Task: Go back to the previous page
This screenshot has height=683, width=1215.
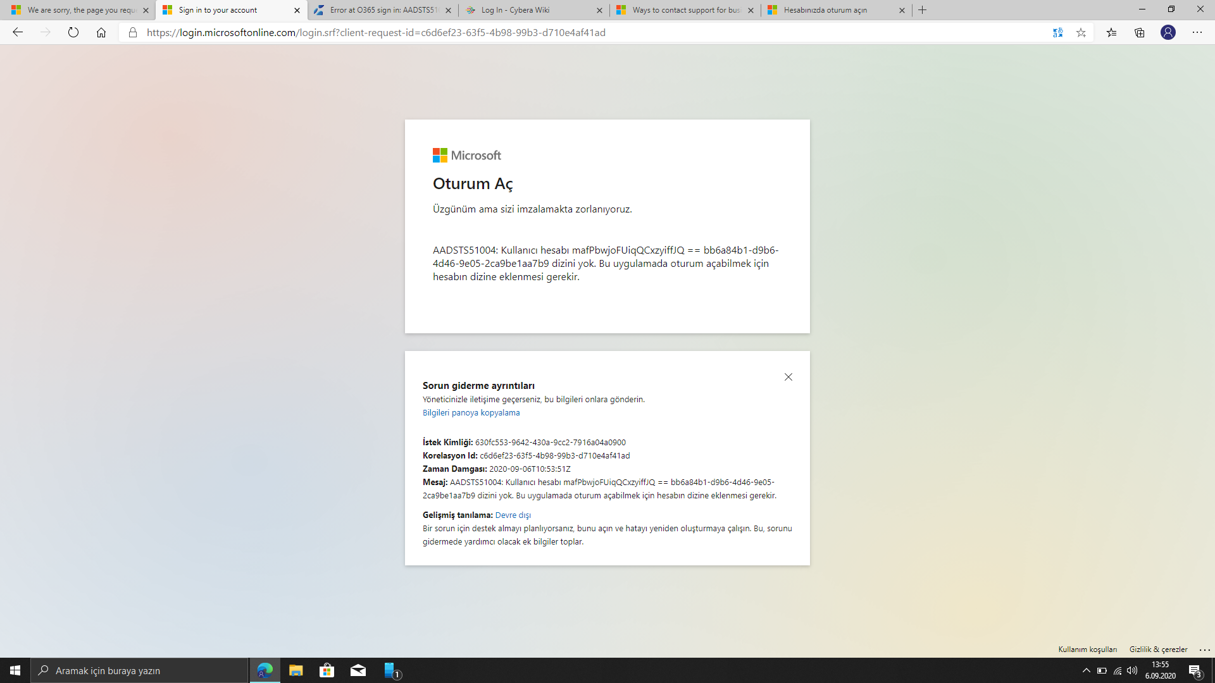Action: [x=18, y=32]
